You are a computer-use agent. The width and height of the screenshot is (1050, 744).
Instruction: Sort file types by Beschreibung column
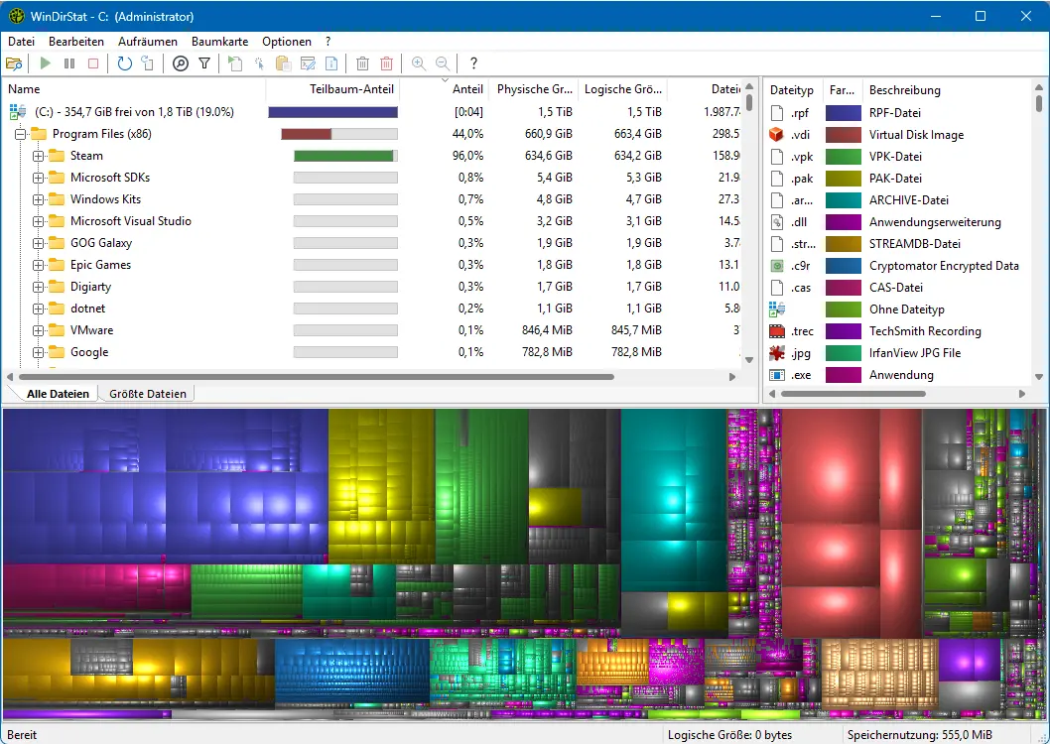(x=904, y=89)
